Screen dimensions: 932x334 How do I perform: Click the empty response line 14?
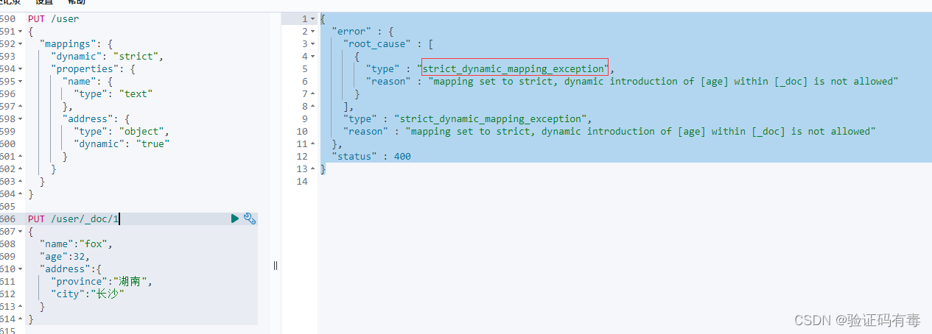(625, 181)
